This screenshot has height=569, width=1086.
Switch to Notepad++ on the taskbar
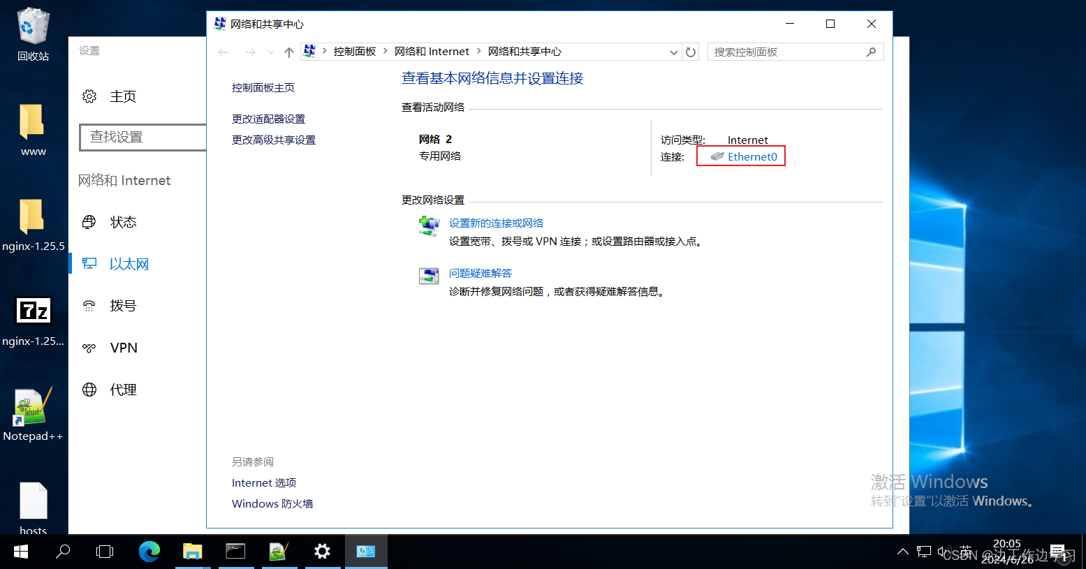(279, 552)
